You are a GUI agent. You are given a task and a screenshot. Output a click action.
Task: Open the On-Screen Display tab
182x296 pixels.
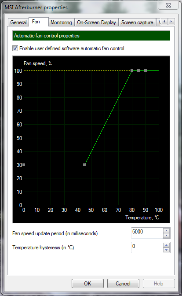tap(96, 22)
